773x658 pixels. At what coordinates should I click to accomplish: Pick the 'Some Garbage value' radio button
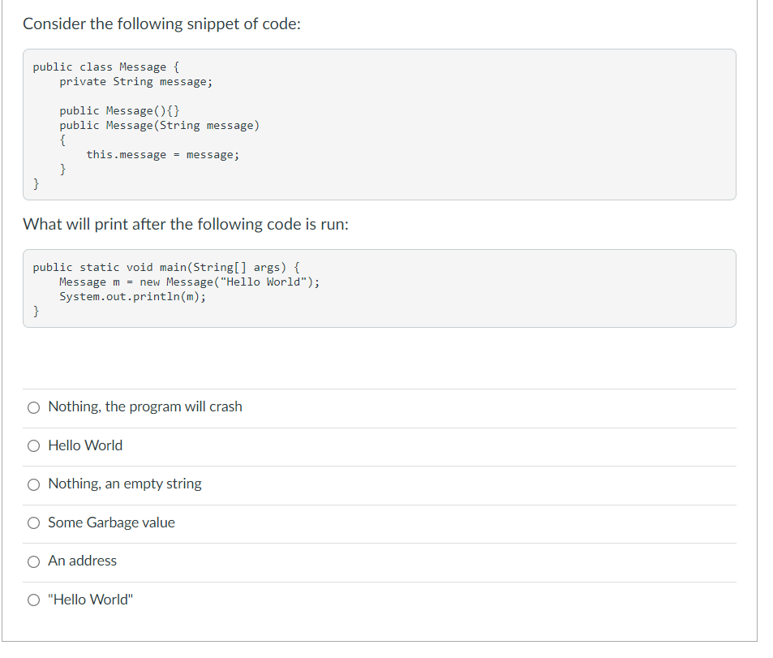tap(33, 523)
